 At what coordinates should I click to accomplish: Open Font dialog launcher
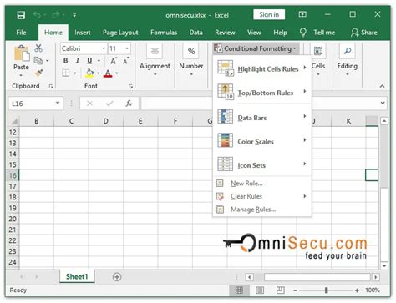[x=130, y=86]
